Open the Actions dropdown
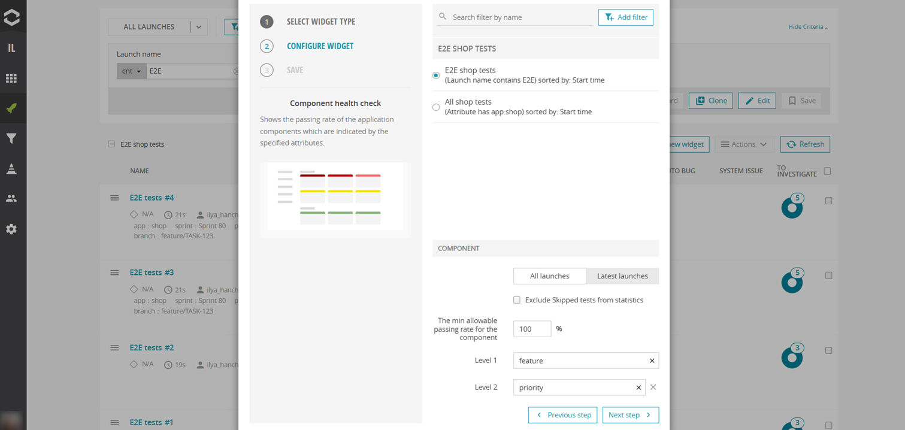 pyautogui.click(x=744, y=144)
